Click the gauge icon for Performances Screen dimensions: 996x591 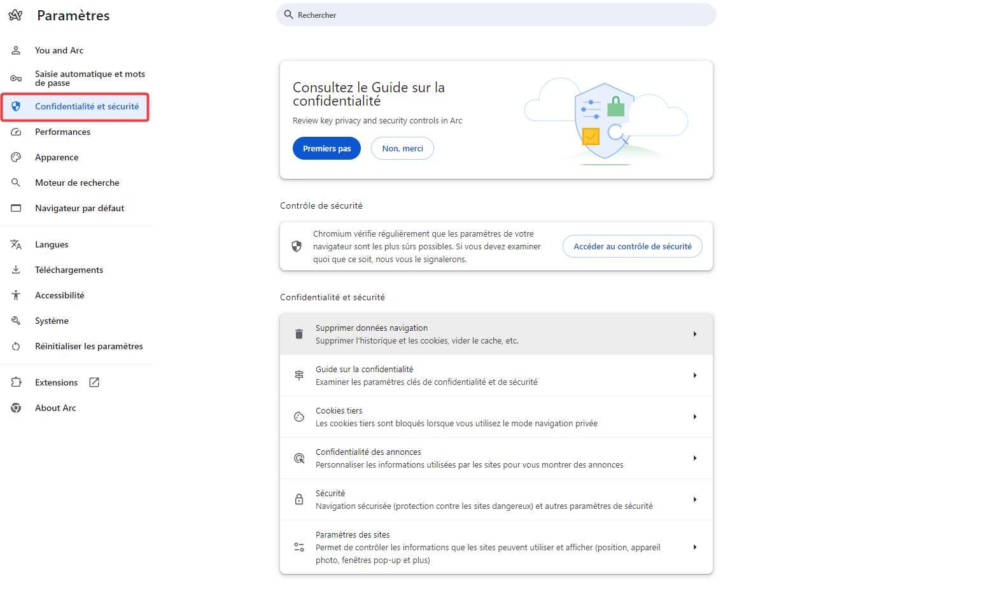pos(16,132)
